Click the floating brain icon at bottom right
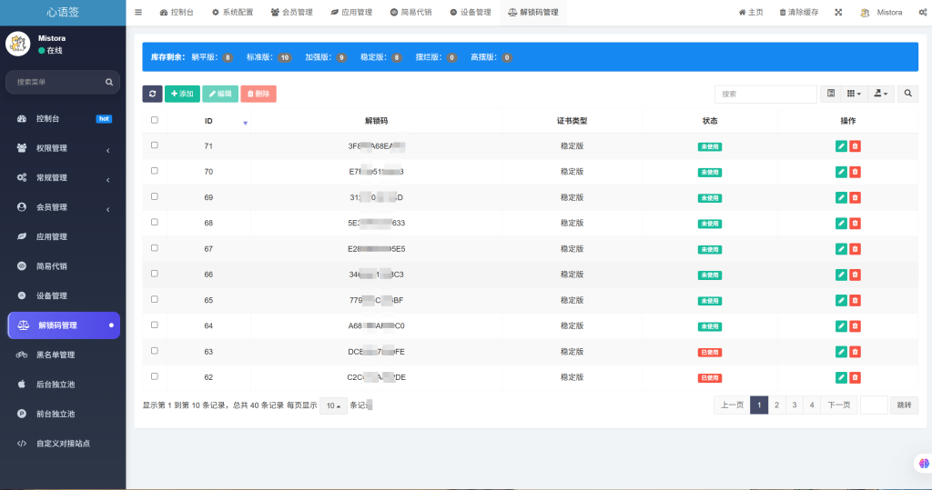This screenshot has width=932, height=490. pyautogui.click(x=923, y=464)
